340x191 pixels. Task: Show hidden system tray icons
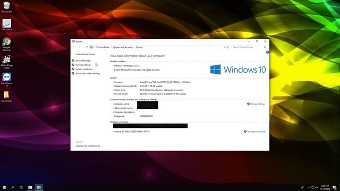[309, 187]
